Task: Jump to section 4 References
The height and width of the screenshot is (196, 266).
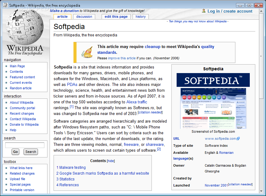Action: point(68,185)
